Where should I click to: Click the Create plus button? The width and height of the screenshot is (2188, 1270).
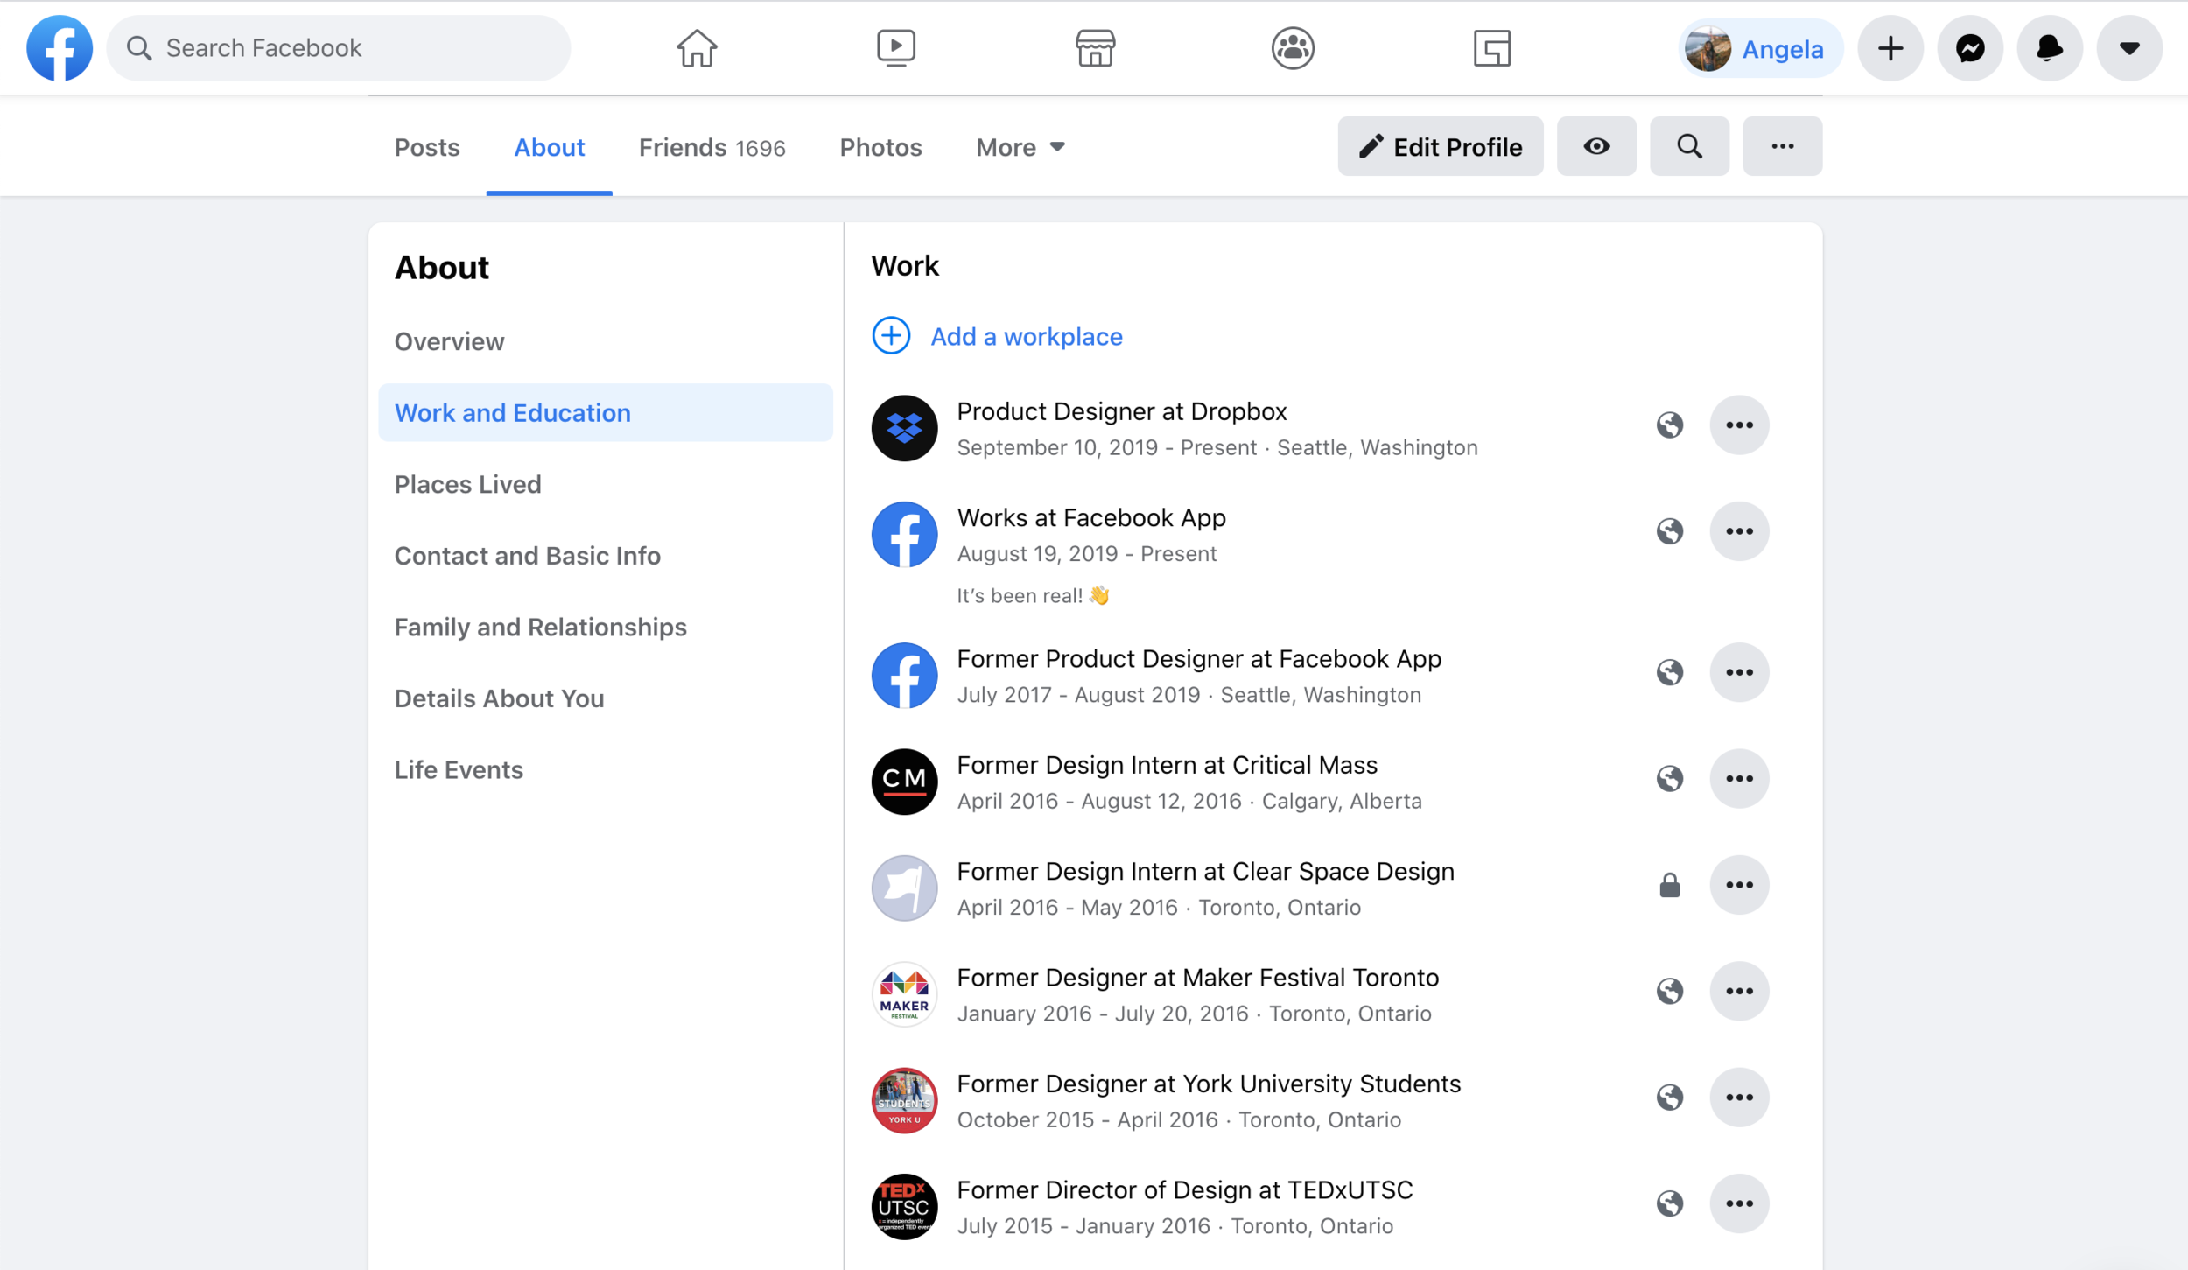pyautogui.click(x=1890, y=48)
